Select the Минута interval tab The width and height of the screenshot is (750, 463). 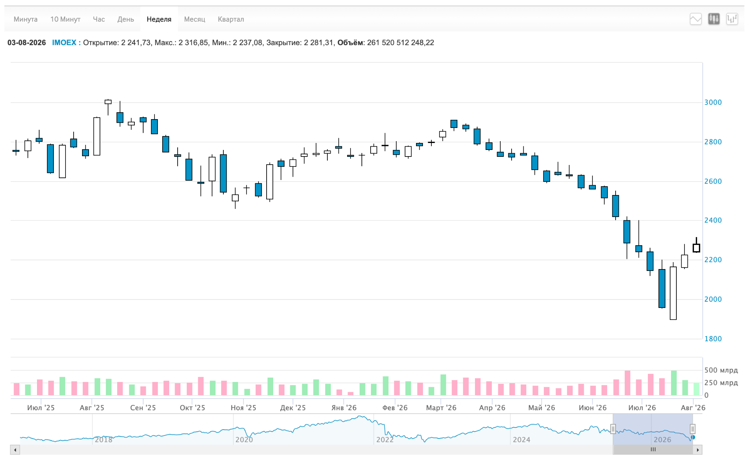pyautogui.click(x=26, y=19)
